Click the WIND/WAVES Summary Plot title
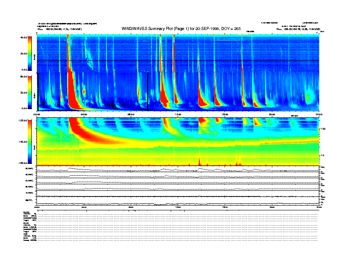 (181, 29)
